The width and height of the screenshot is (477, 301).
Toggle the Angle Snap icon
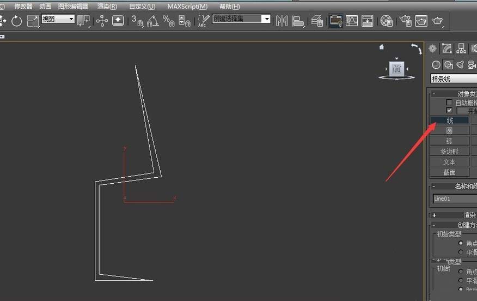[152, 21]
